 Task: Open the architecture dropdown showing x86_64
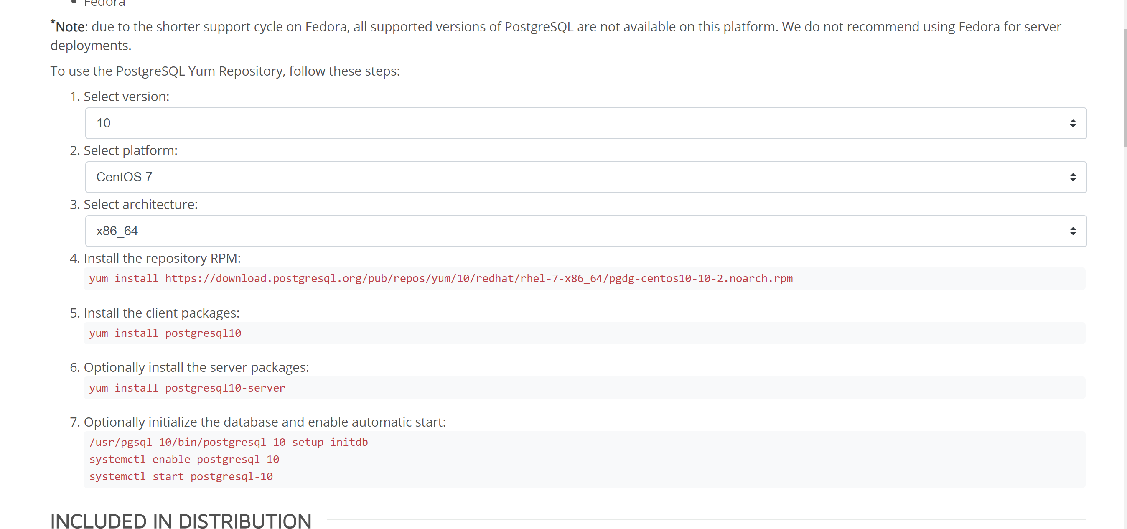(586, 231)
